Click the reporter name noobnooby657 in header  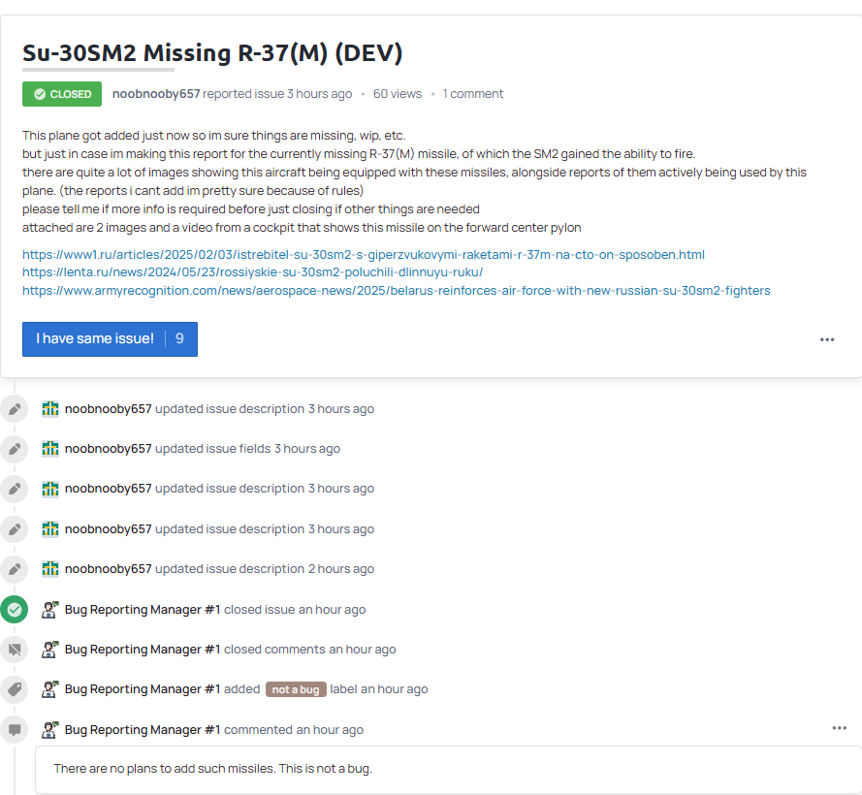pos(156,94)
